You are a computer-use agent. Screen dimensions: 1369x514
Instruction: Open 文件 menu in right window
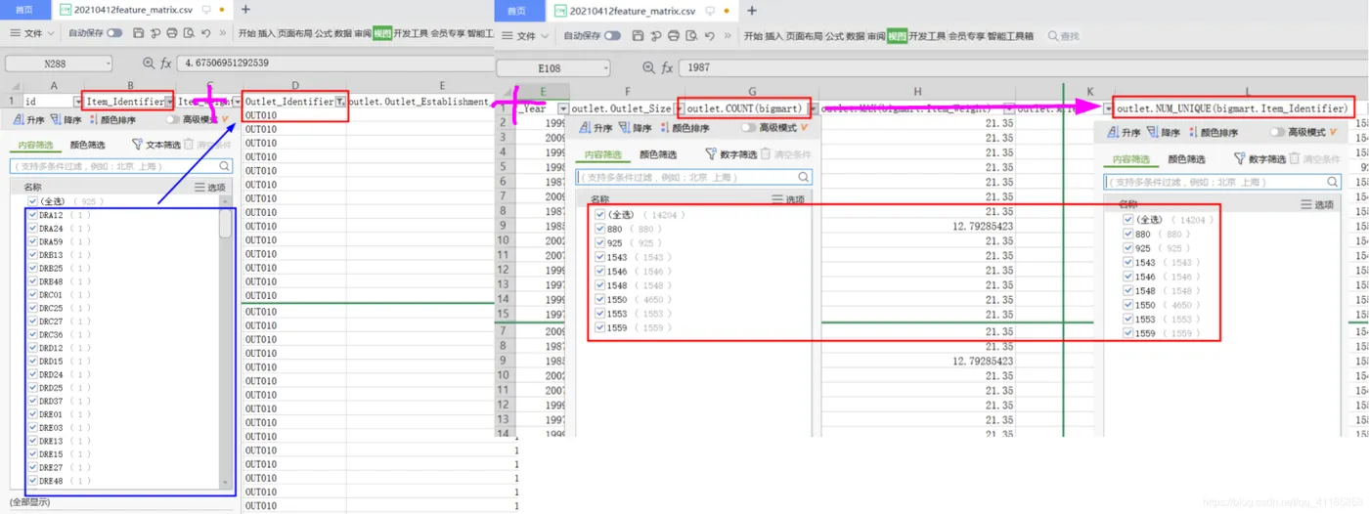526,35
